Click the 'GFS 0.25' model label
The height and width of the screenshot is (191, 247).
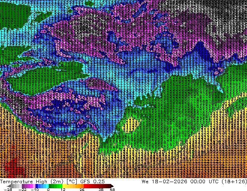(x=92, y=182)
